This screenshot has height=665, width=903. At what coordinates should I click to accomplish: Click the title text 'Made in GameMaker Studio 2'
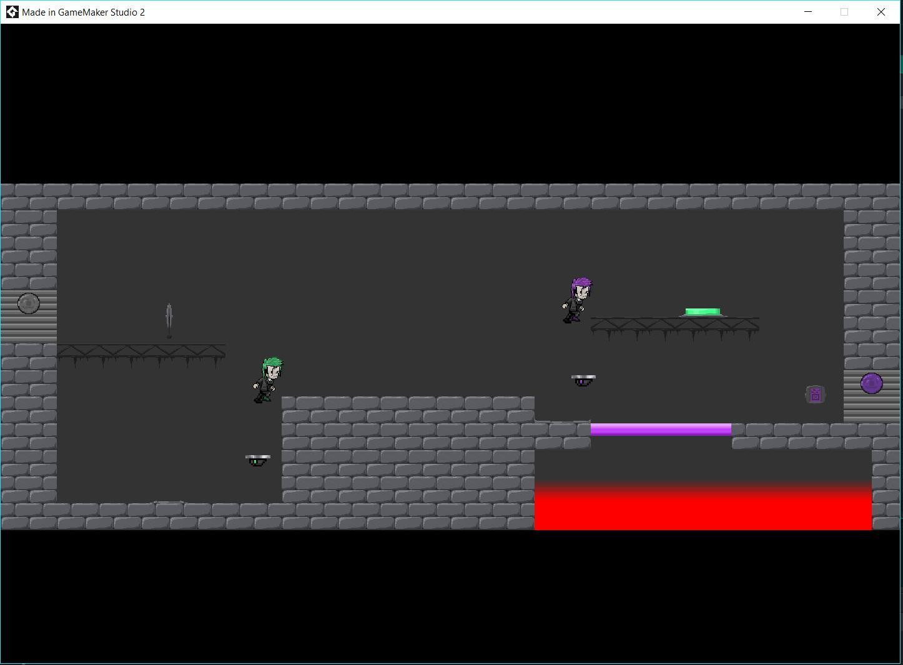[x=83, y=12]
